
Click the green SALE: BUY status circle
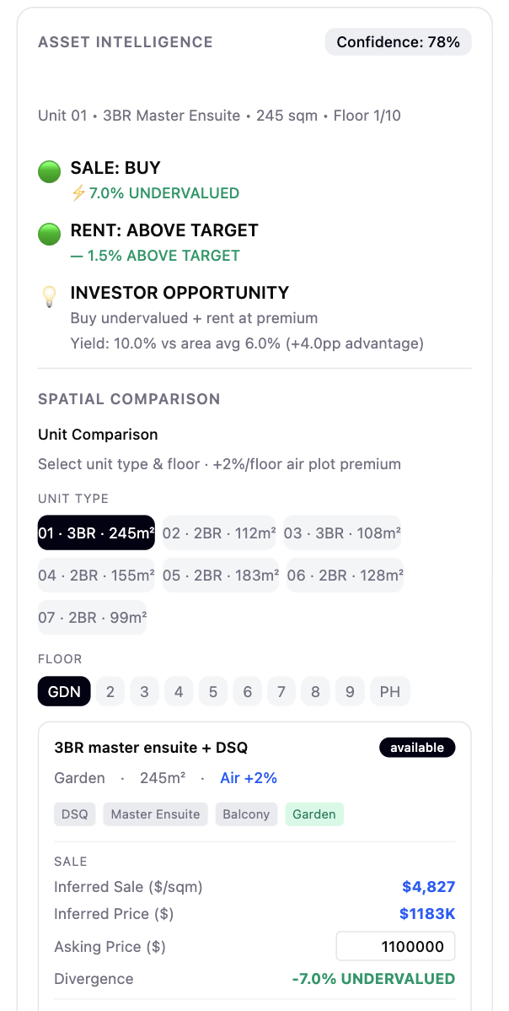50,172
